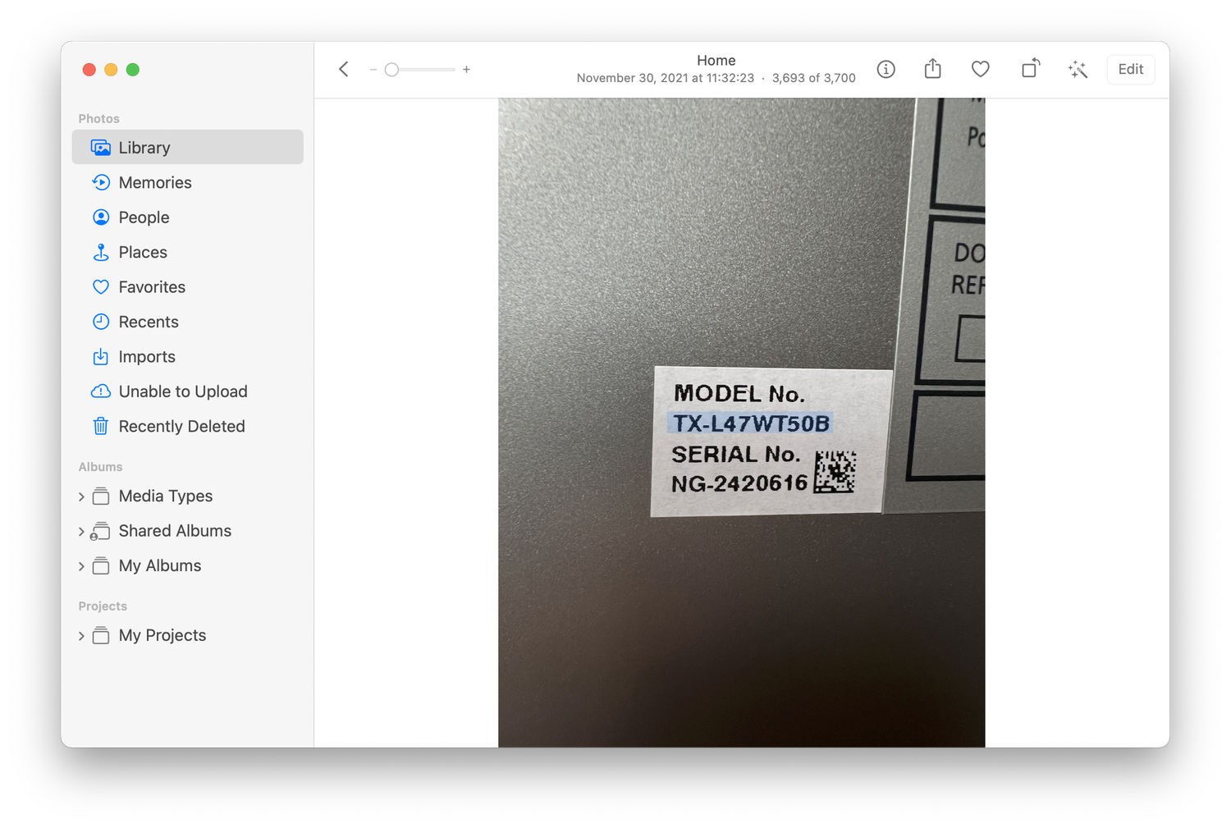Go to Places in the sidebar

click(143, 253)
